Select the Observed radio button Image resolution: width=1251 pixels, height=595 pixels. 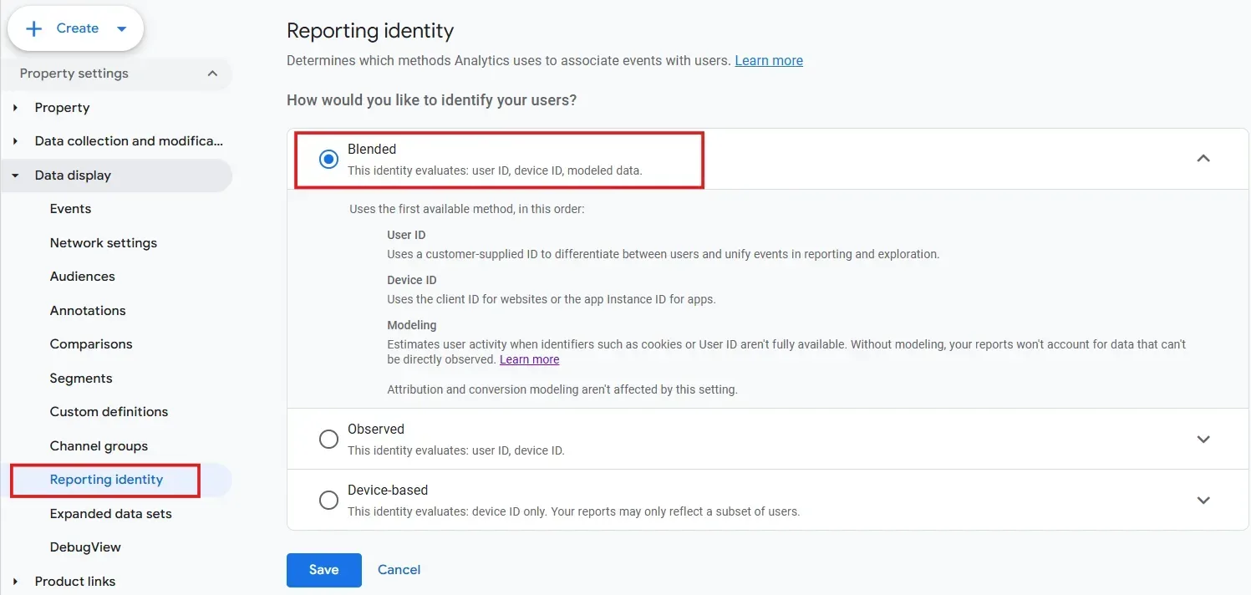[329, 439]
